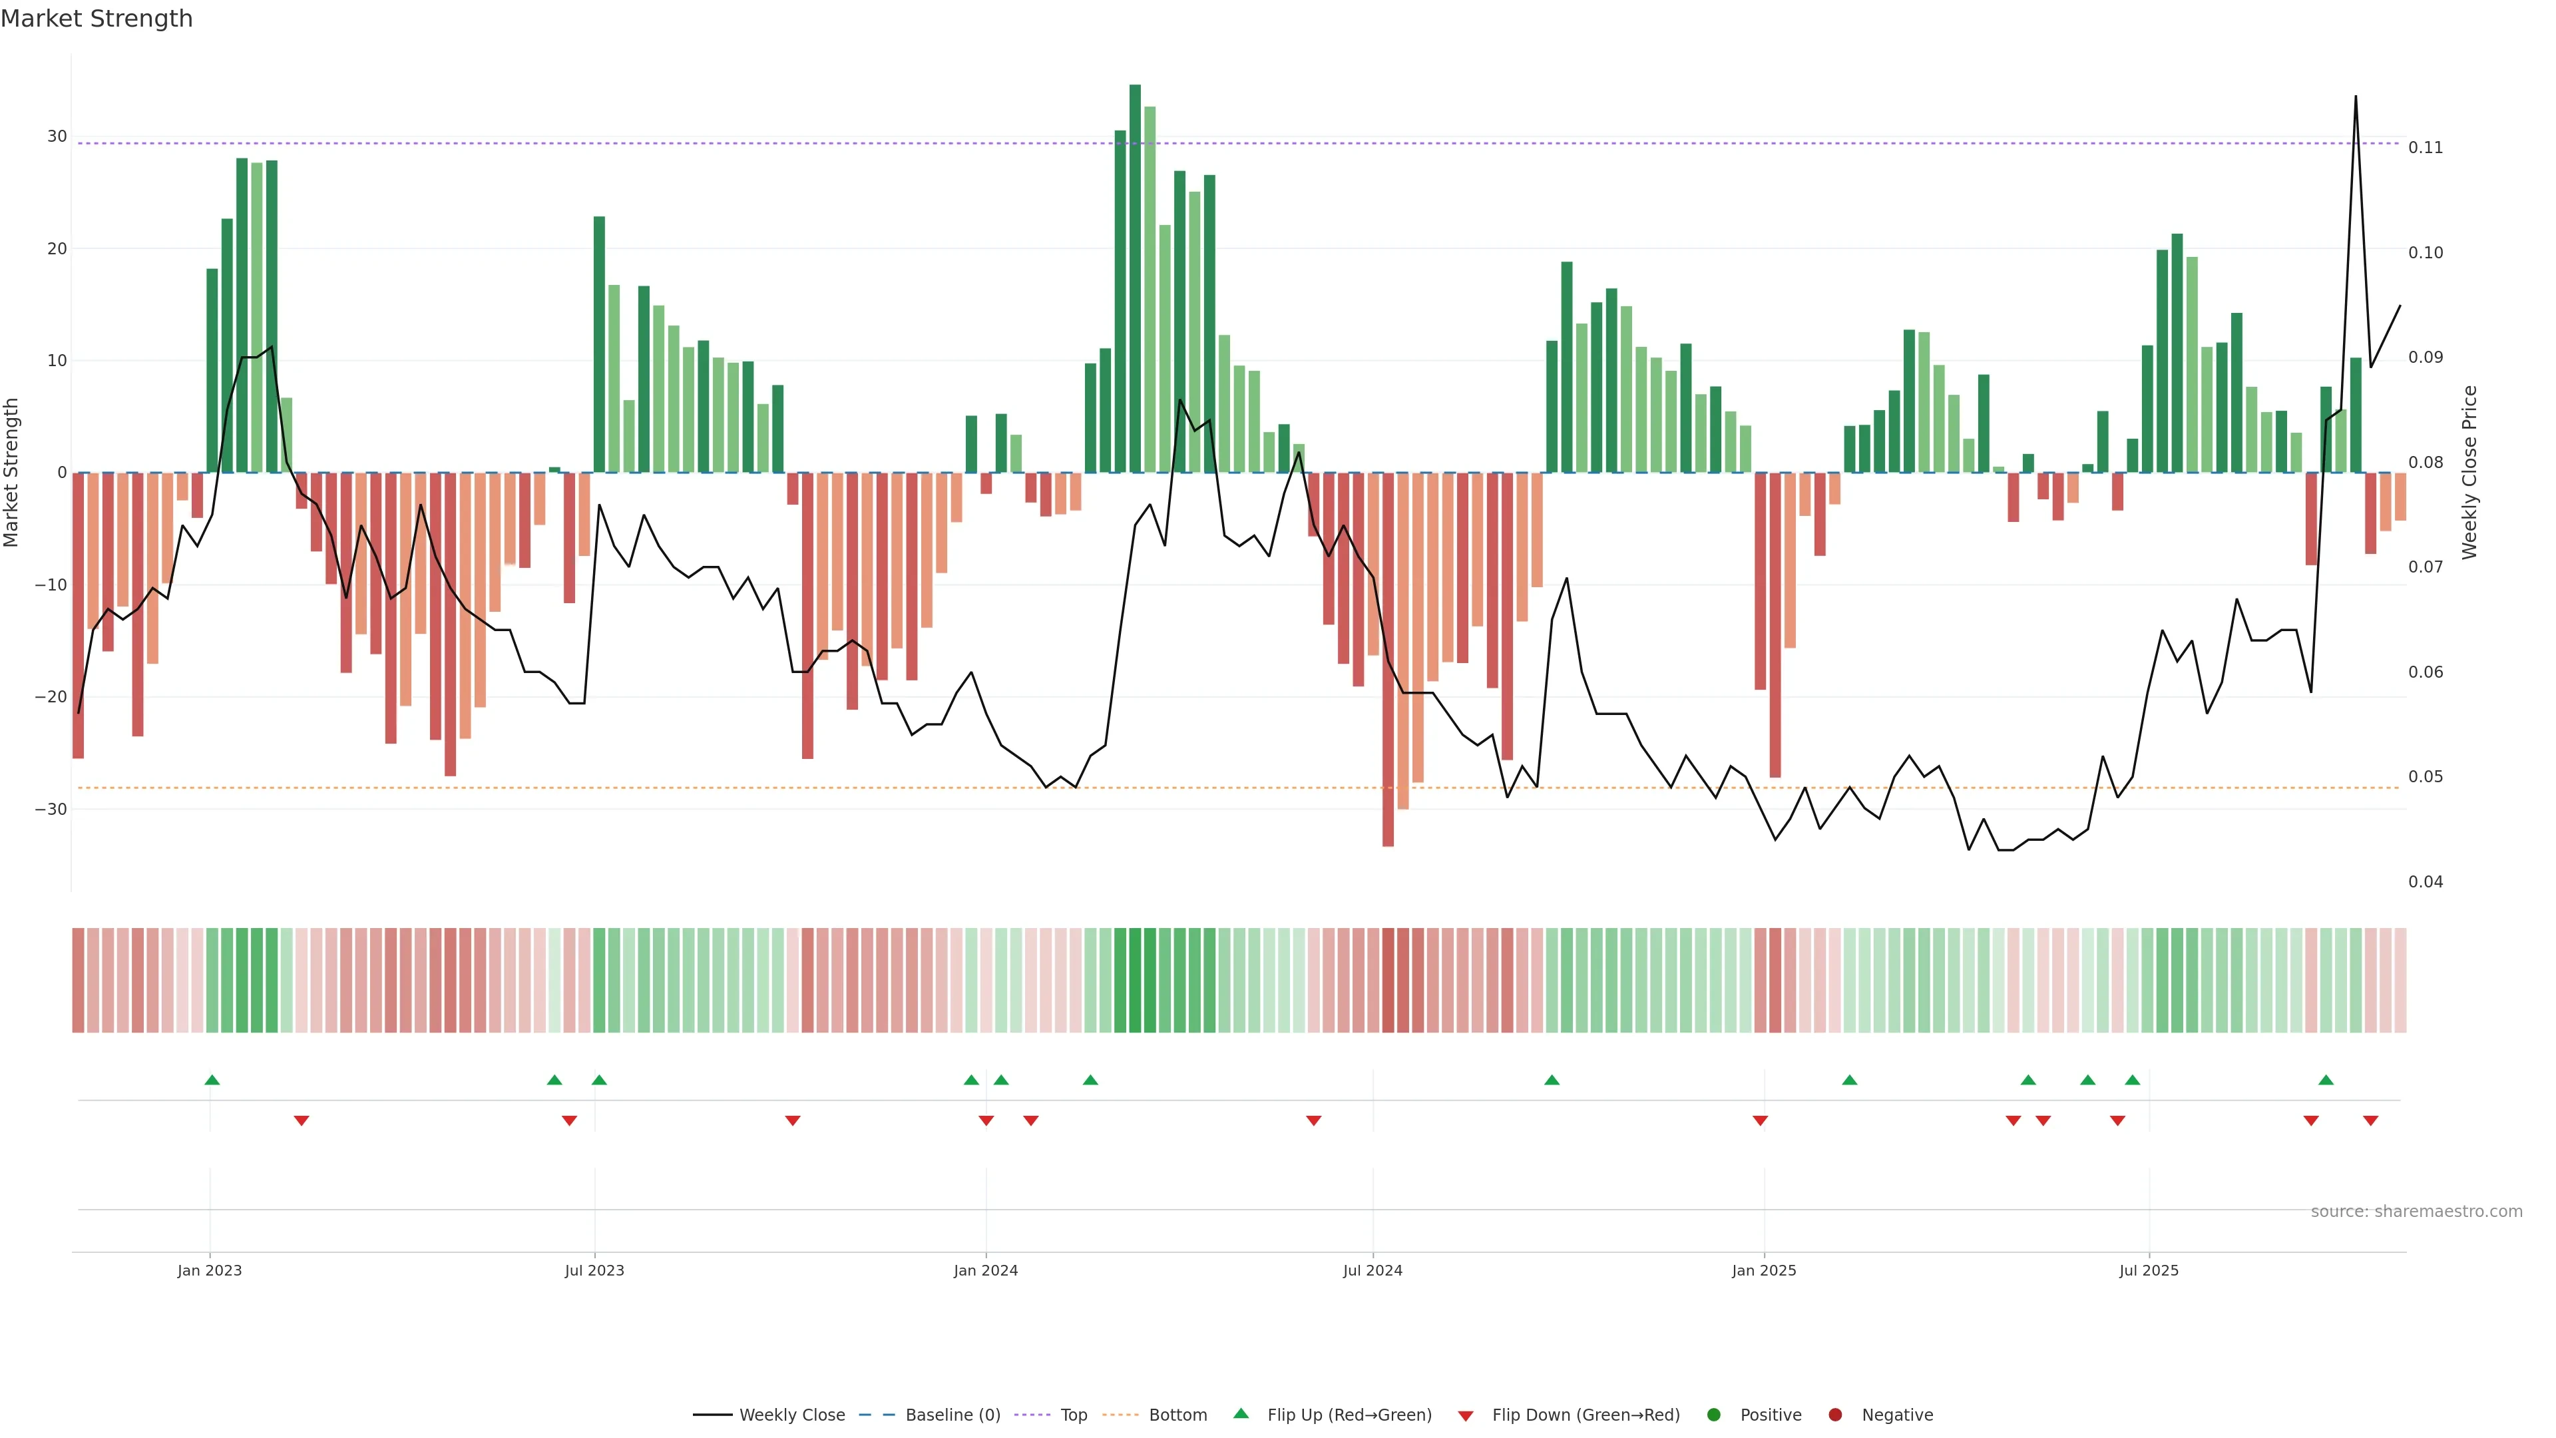Click the Bottom legend entry
This screenshot has width=2556, height=1438.
pos(1177,1414)
